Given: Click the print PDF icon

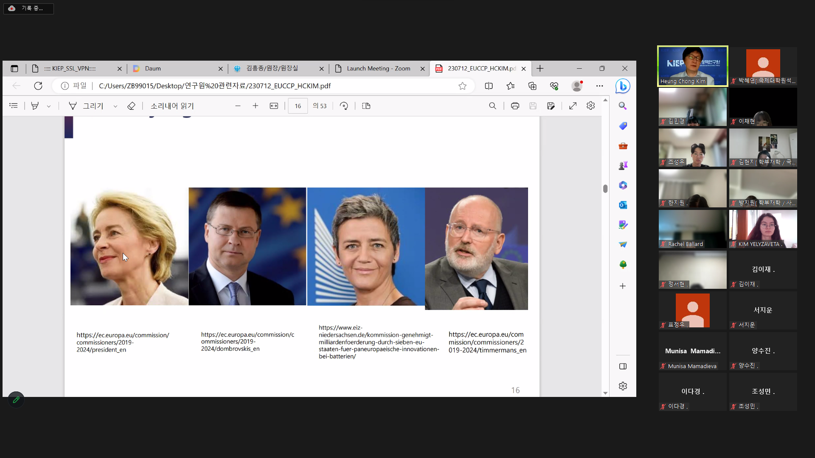Looking at the screenshot, I should pos(515,106).
